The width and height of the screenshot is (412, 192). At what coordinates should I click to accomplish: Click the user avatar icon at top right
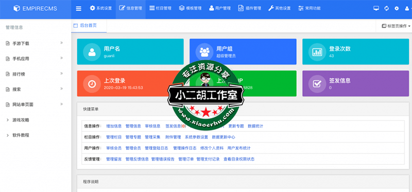click(407, 8)
